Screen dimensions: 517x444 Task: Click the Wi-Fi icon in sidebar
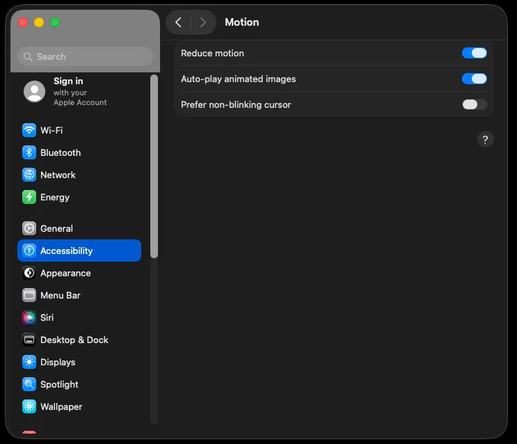[29, 130]
